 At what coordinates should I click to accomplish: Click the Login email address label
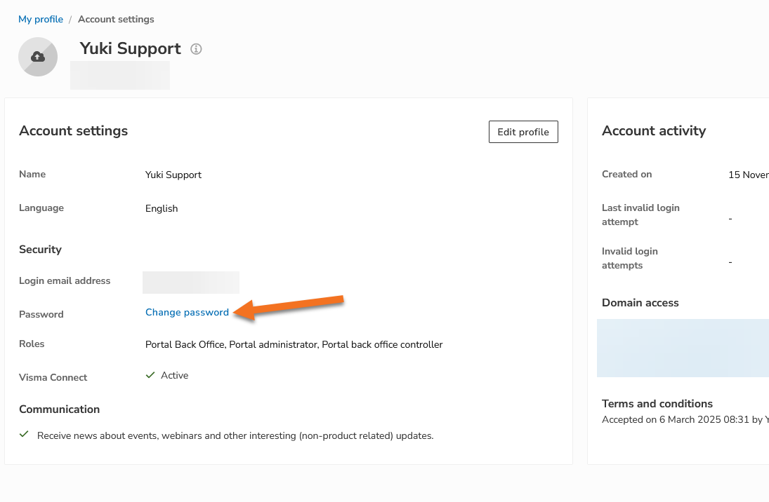click(65, 280)
